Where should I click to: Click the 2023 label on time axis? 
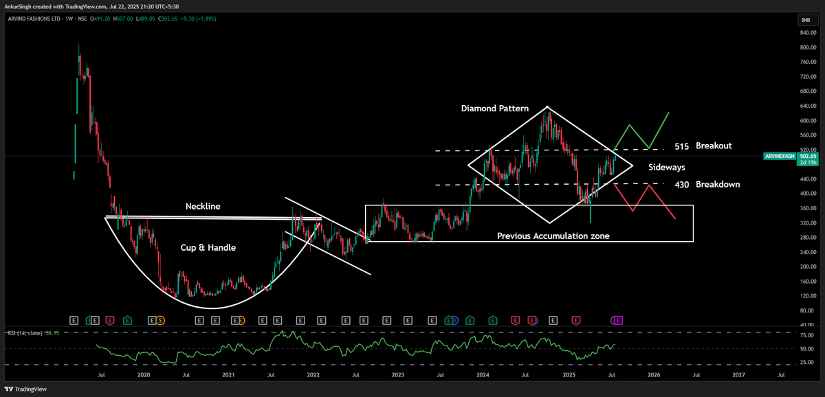tap(398, 375)
